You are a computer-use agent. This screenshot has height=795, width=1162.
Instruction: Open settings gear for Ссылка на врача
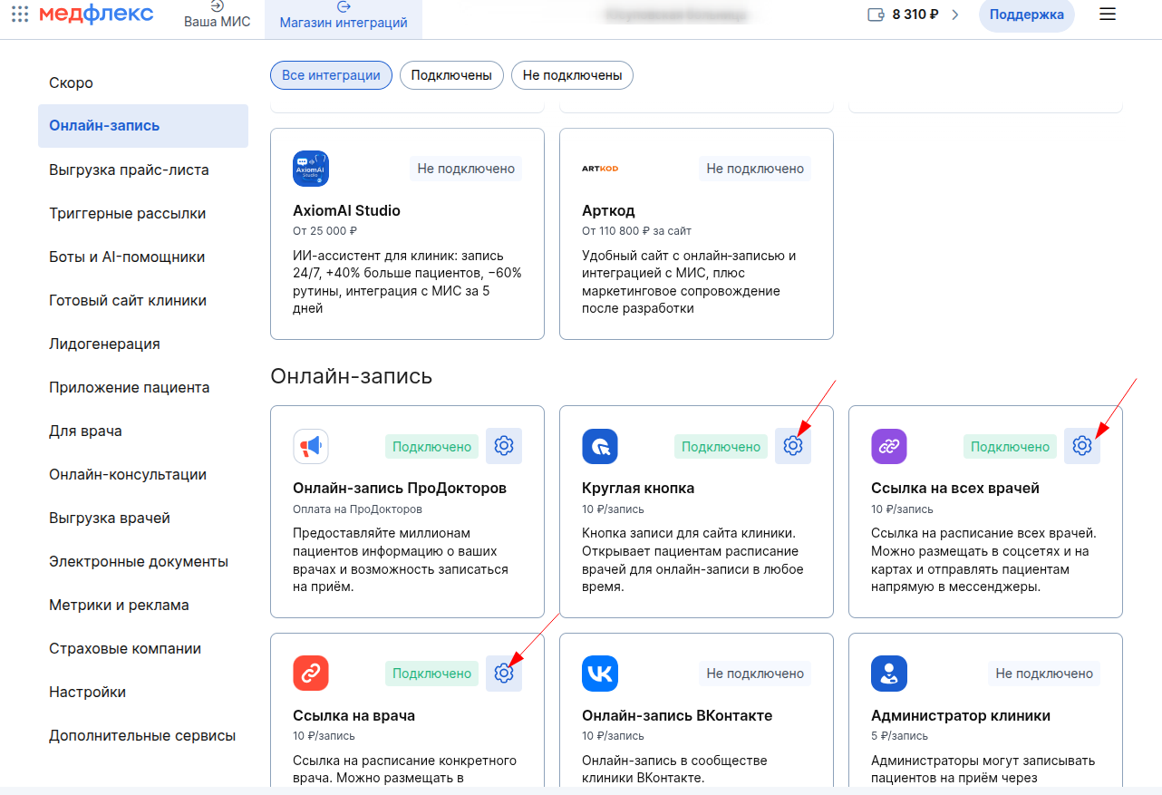504,674
